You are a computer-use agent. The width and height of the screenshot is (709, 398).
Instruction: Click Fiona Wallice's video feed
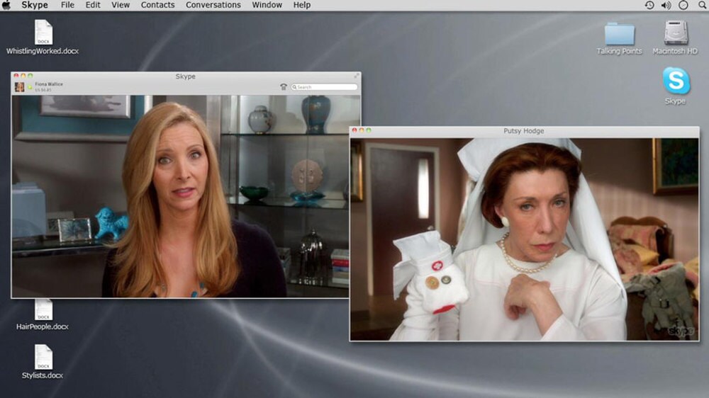180,196
